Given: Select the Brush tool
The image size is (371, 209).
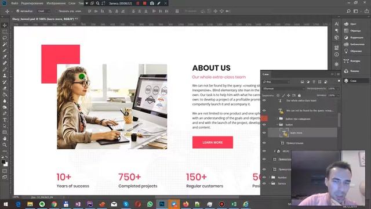Looking at the screenshot, I should click(5, 70).
